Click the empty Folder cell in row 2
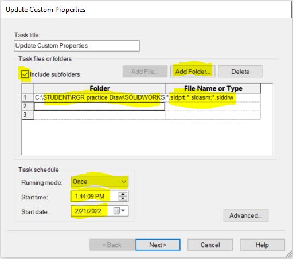The width and height of the screenshot is (293, 259). 99,106
